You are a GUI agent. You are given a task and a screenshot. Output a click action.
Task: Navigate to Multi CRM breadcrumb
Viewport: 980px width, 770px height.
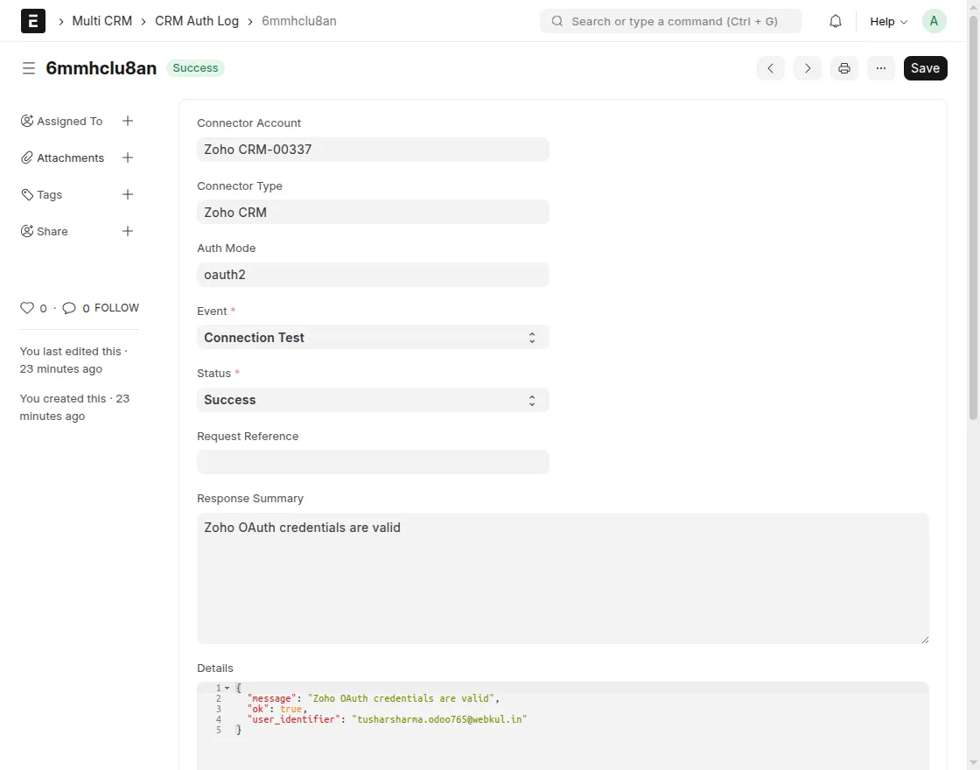(102, 21)
